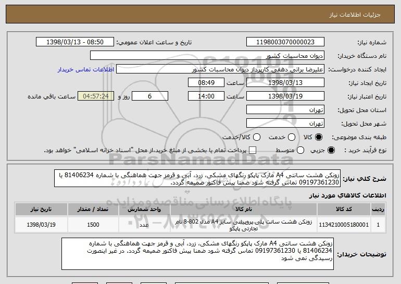Screen dimensions: 401x284
Task: Click the announcement date field 1398/03/13 - 08:50
Action: [x=75, y=42]
